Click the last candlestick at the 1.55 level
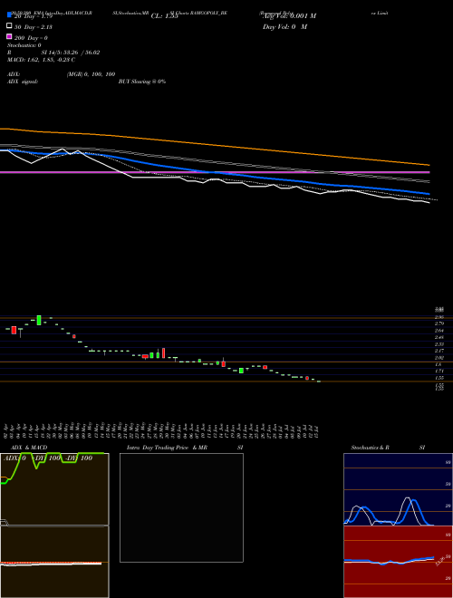This screenshot has height=598, width=453. (318, 381)
